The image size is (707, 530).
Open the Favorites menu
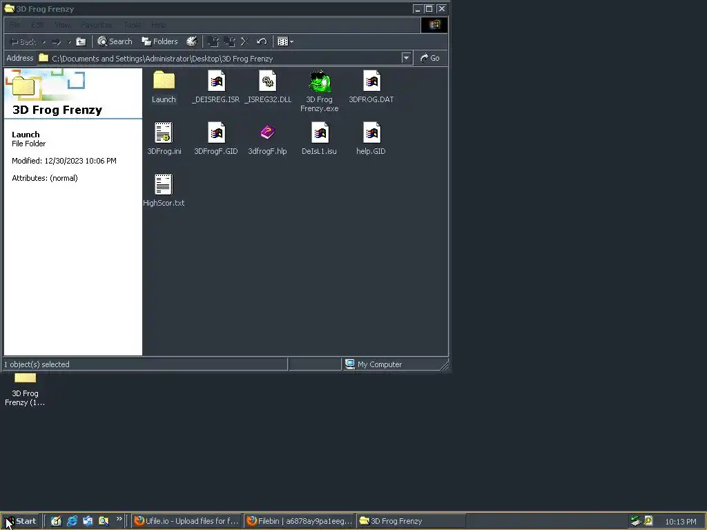pyautogui.click(x=96, y=25)
